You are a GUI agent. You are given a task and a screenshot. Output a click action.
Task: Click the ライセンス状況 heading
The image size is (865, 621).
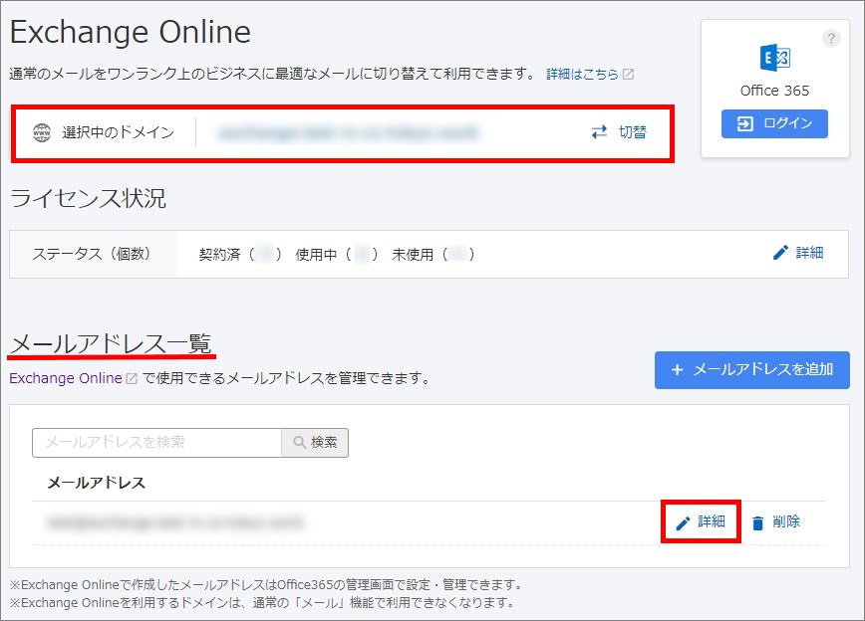tap(88, 198)
